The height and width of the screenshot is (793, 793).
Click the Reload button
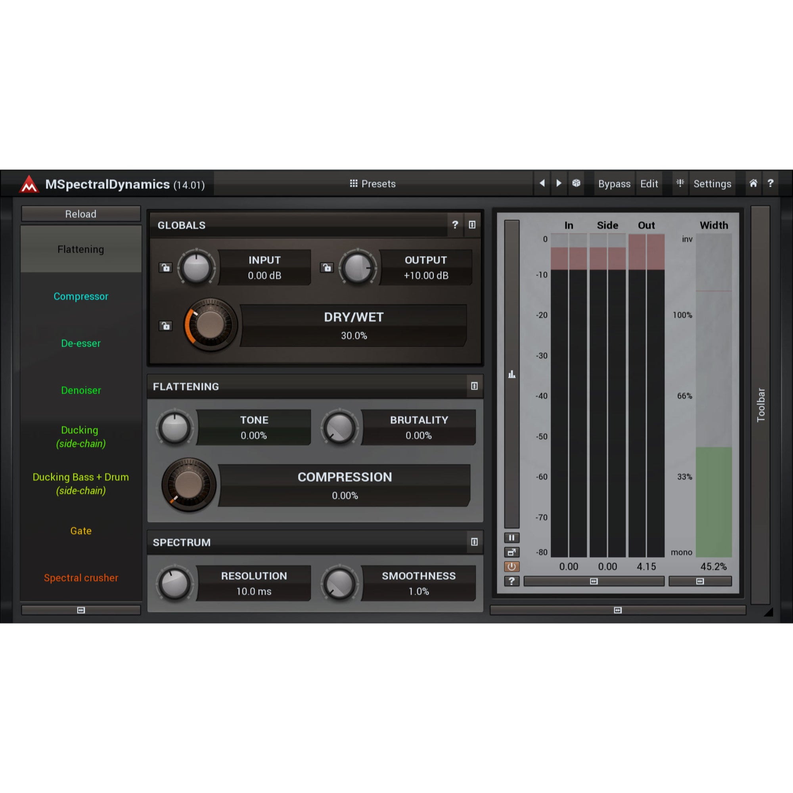coord(81,214)
